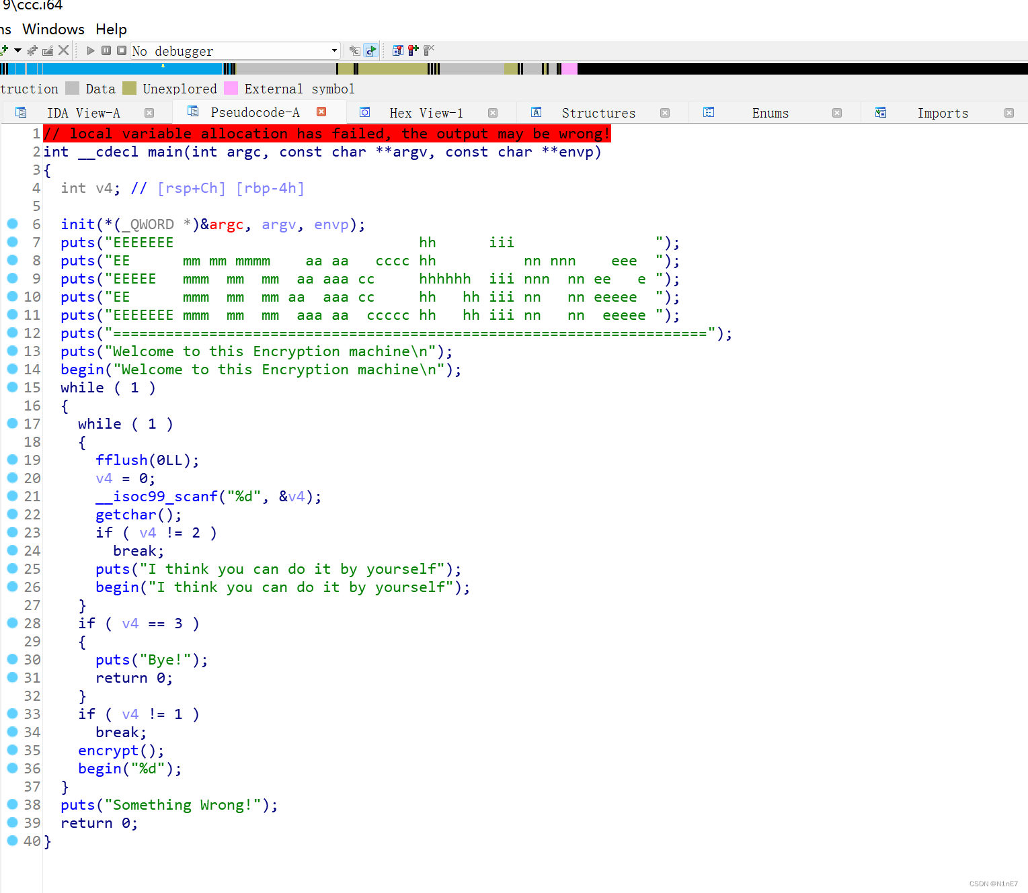Close the Pseudocode-A tab

tap(321, 112)
